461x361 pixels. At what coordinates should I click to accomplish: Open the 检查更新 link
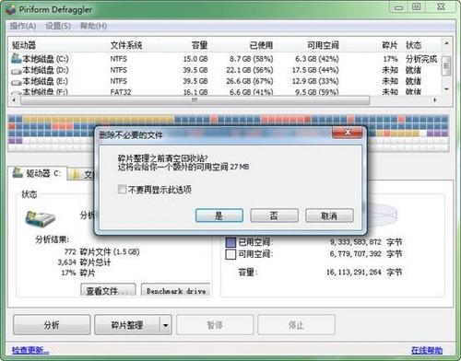tap(30, 350)
